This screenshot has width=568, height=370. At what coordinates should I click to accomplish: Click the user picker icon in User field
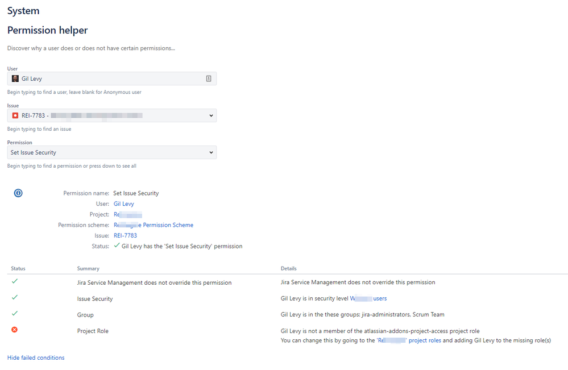click(209, 78)
